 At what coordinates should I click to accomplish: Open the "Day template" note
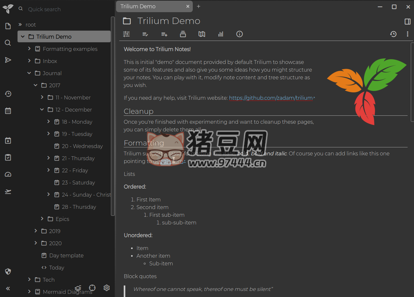pyautogui.click(x=66, y=255)
